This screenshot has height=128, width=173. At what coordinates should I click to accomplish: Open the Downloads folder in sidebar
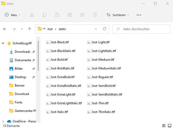[22, 52]
